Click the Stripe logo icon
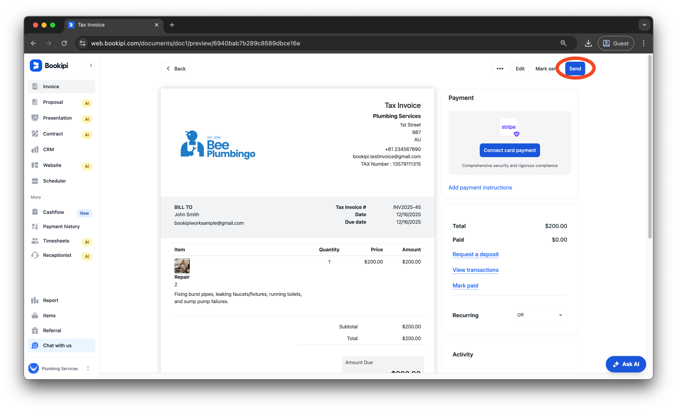The width and height of the screenshot is (677, 411). click(x=509, y=127)
